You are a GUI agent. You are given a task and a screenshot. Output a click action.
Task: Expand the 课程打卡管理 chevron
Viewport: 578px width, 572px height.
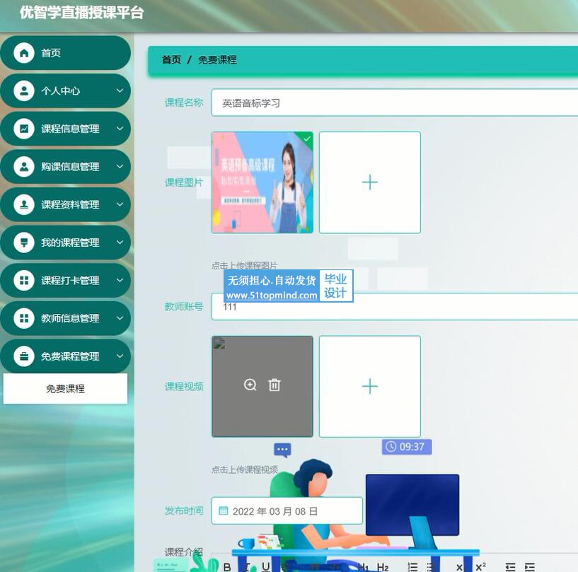(x=120, y=280)
